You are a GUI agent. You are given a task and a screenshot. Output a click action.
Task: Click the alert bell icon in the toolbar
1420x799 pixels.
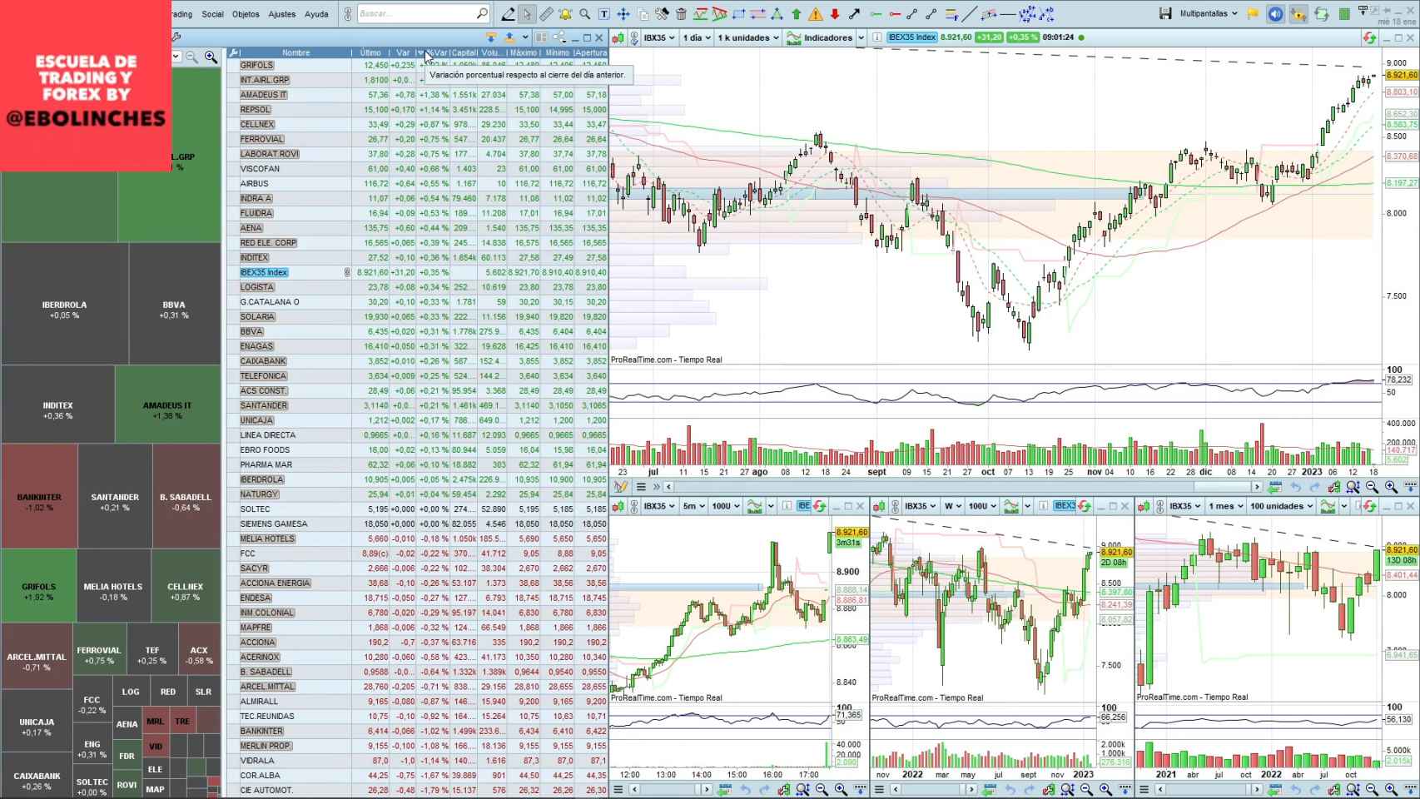coord(565,13)
